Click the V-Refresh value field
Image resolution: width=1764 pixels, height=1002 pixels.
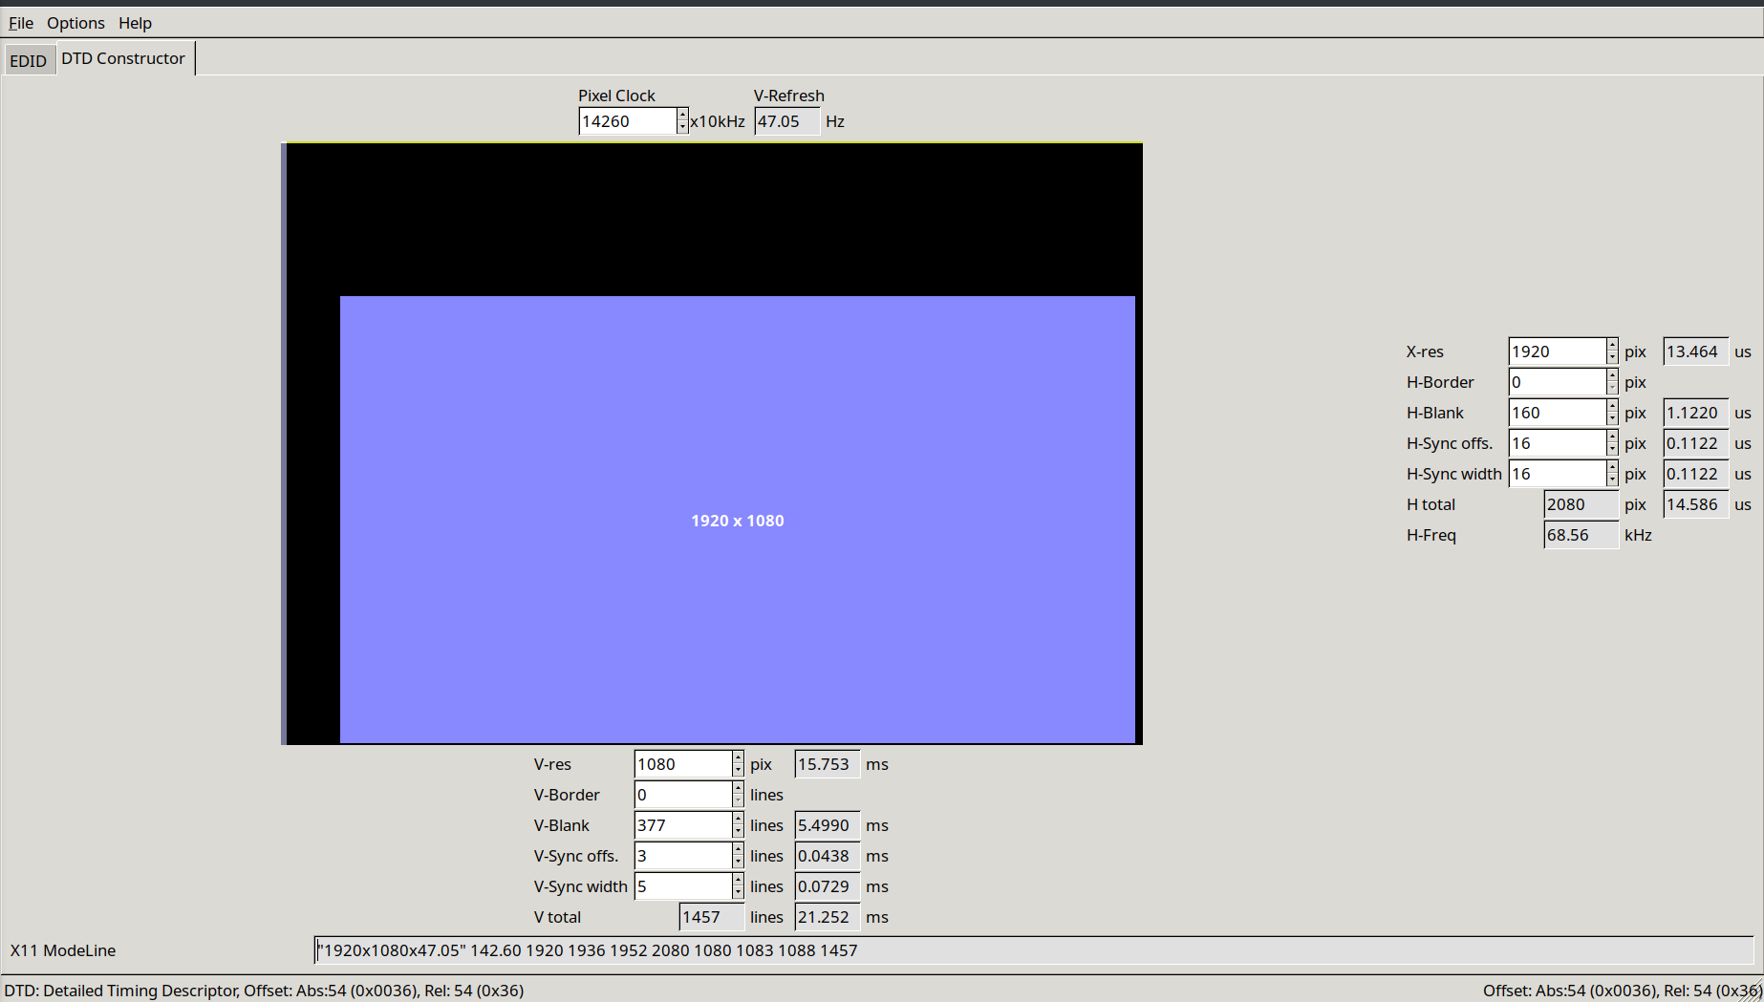pos(787,121)
